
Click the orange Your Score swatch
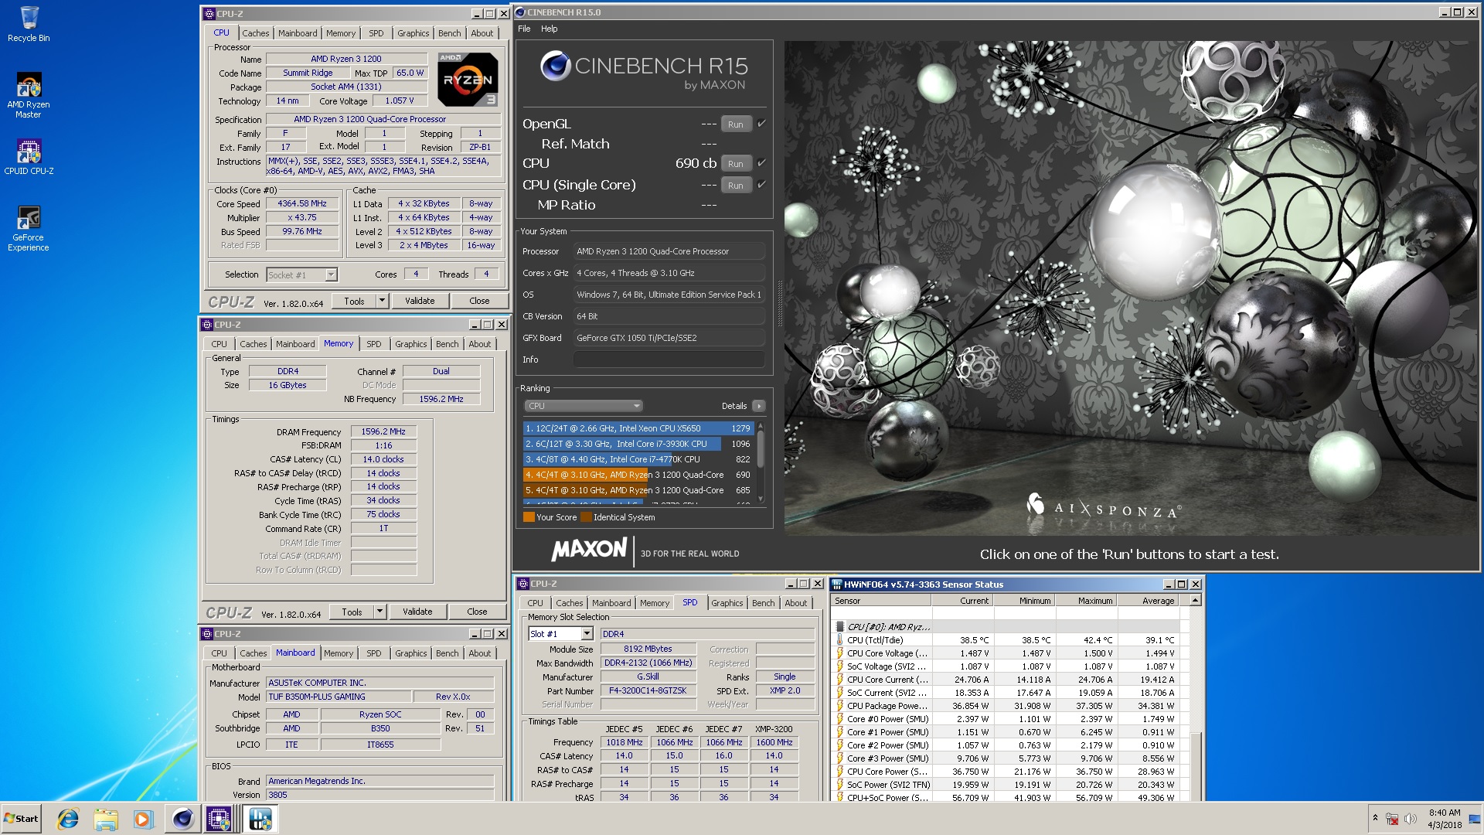[x=529, y=517]
